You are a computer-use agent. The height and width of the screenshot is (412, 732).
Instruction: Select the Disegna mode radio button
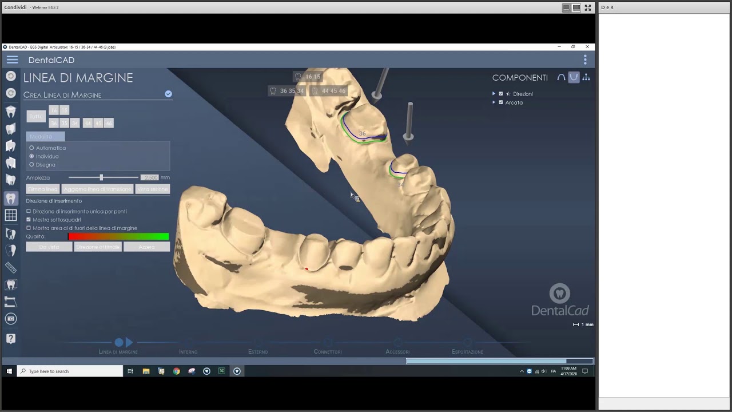[31, 165]
